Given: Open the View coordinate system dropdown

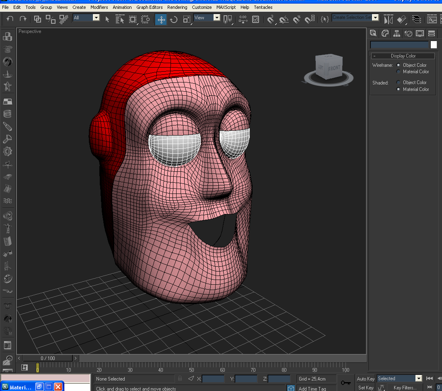Looking at the screenshot, I should point(216,17).
